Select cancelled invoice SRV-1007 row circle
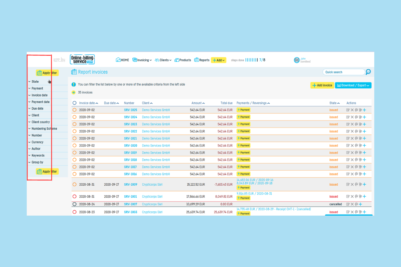401x267 pixels. coord(75,204)
